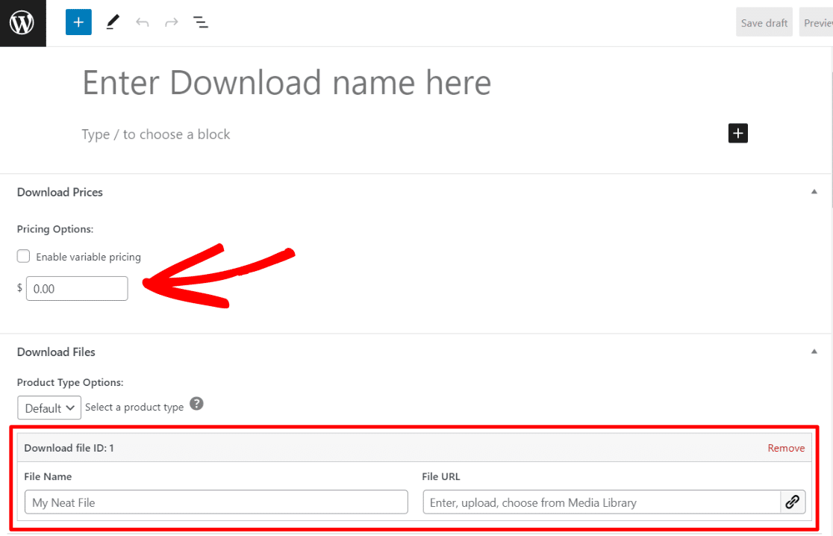Collapse the Download Files panel
Viewport: 833px width, 536px height.
point(814,351)
